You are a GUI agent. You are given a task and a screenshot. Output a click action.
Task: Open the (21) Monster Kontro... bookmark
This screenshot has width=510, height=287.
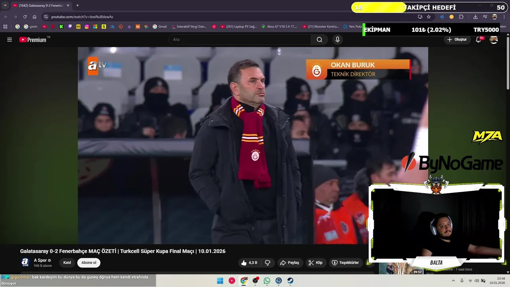[x=320, y=27]
